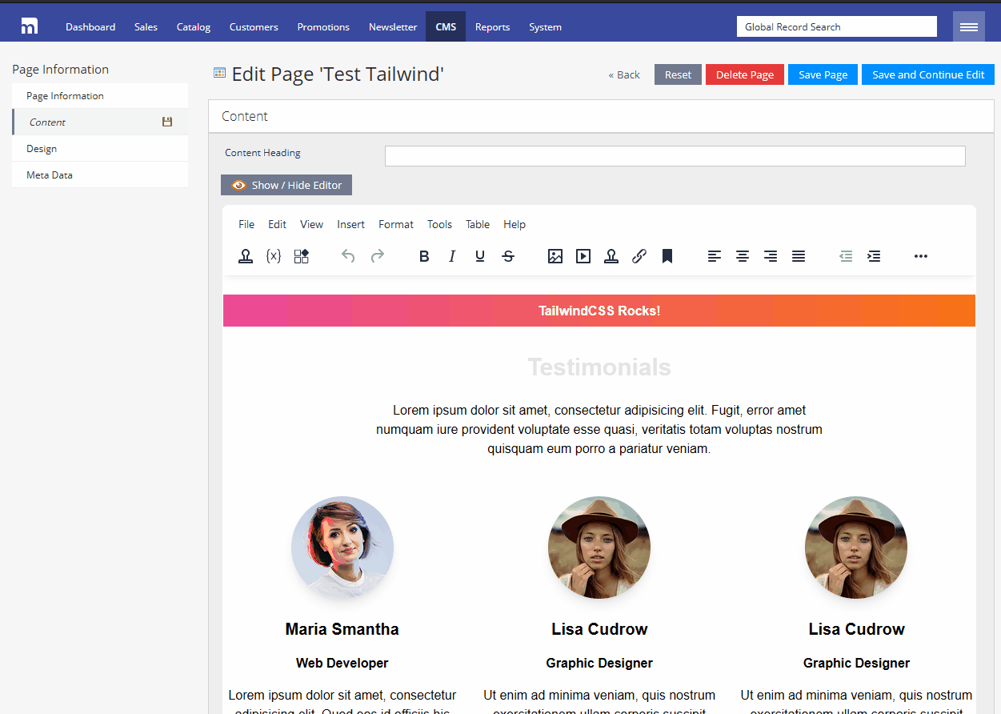Undo the last editor change
1001x714 pixels.
click(x=348, y=256)
